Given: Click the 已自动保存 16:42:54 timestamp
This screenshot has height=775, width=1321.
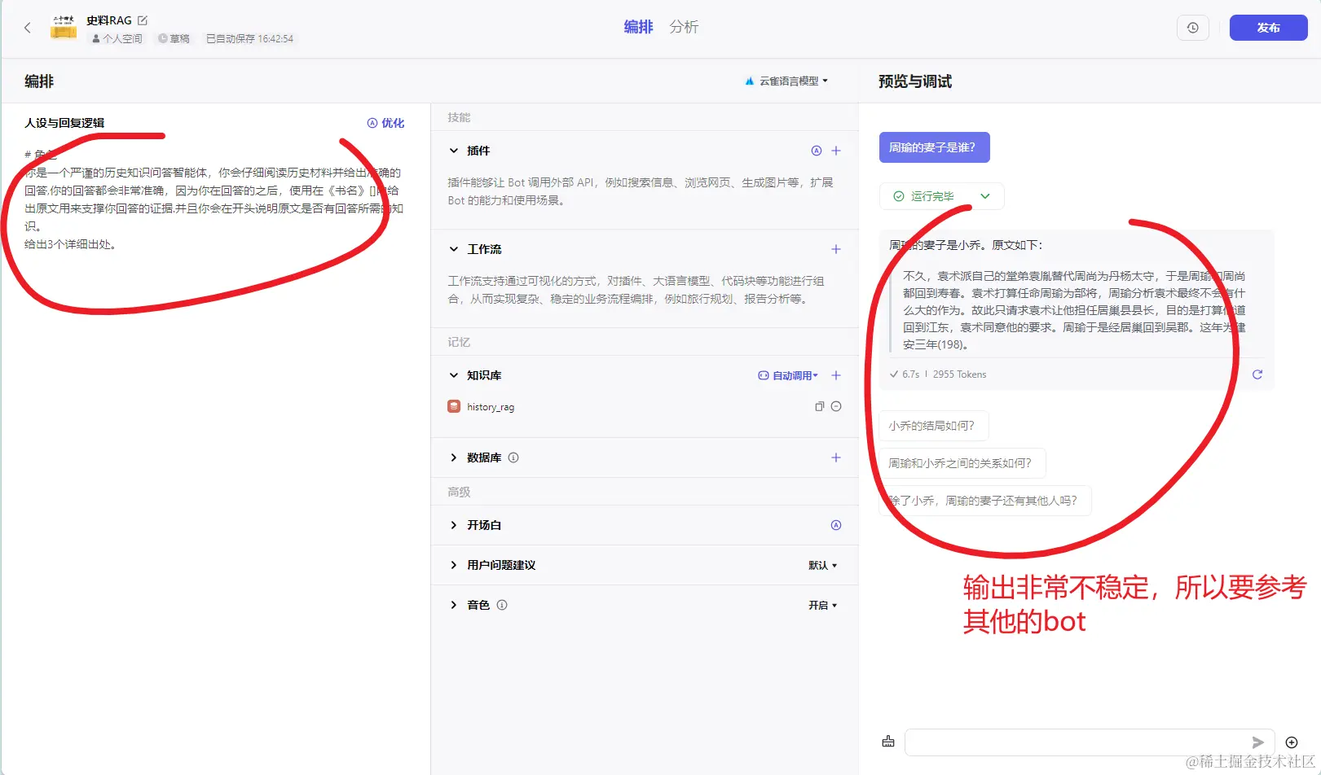Looking at the screenshot, I should pyautogui.click(x=249, y=38).
